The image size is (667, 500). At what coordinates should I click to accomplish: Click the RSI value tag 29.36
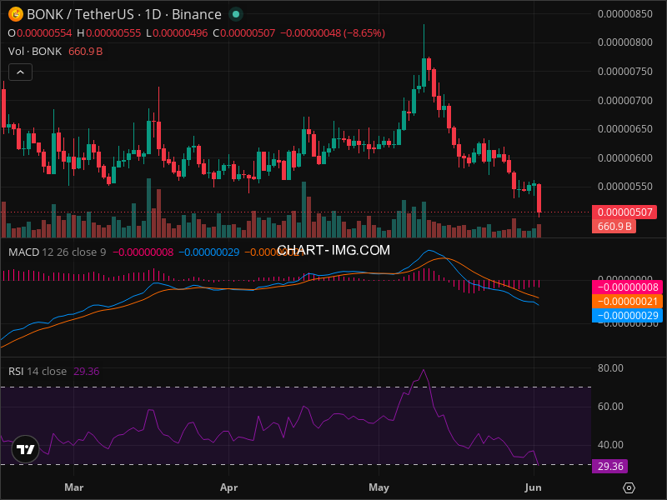(610, 467)
